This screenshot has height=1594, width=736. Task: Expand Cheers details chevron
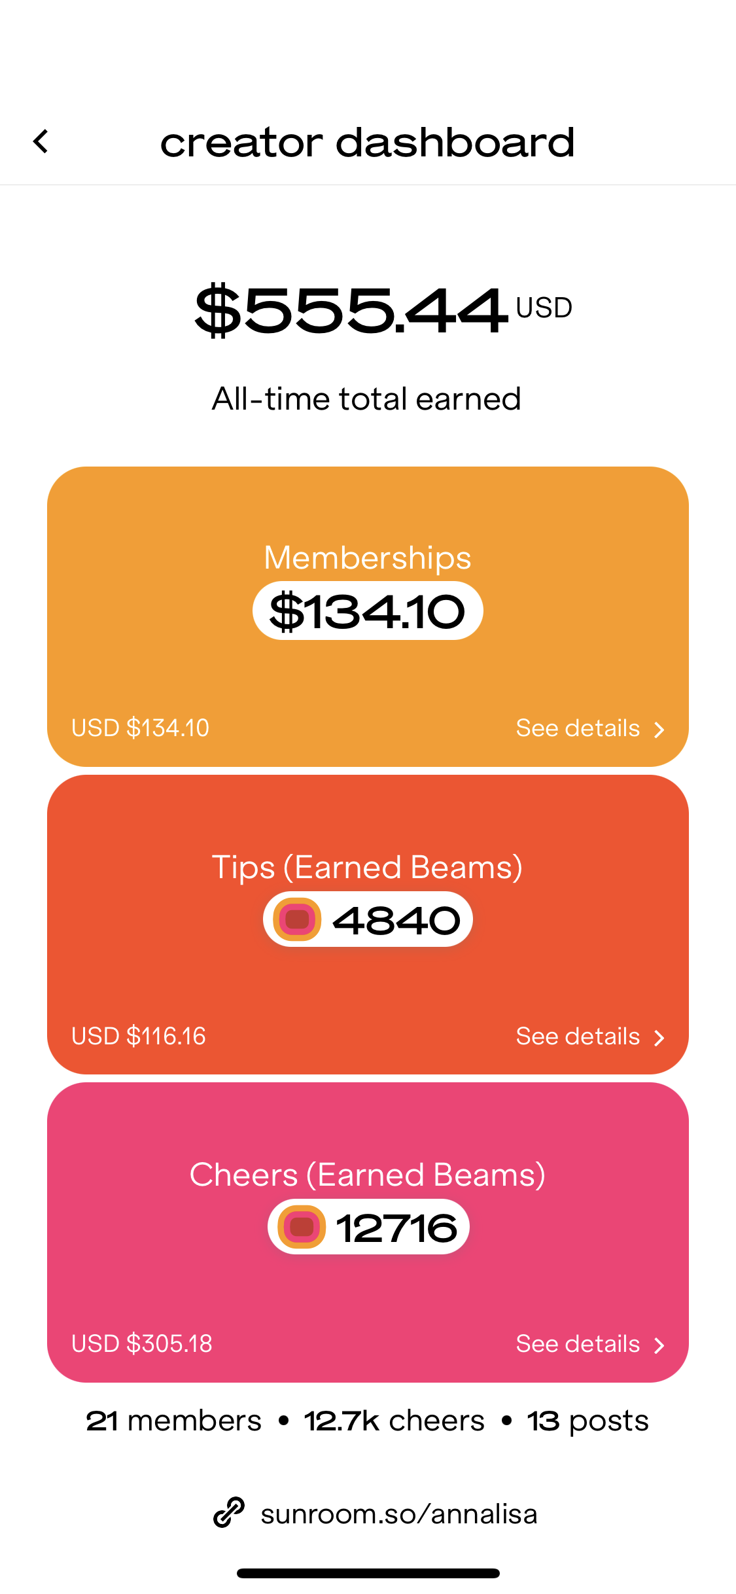pos(659,1345)
